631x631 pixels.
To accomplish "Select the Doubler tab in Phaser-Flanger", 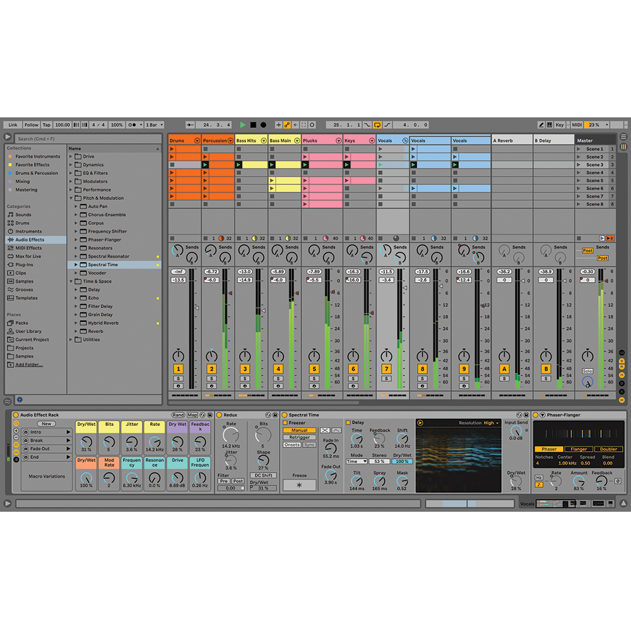I will point(608,449).
